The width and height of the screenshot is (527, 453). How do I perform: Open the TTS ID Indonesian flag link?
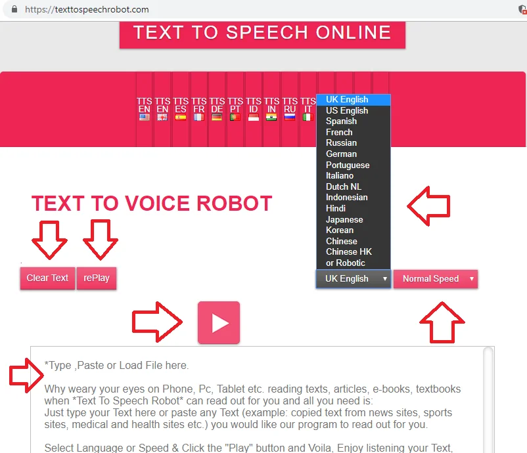[253, 109]
